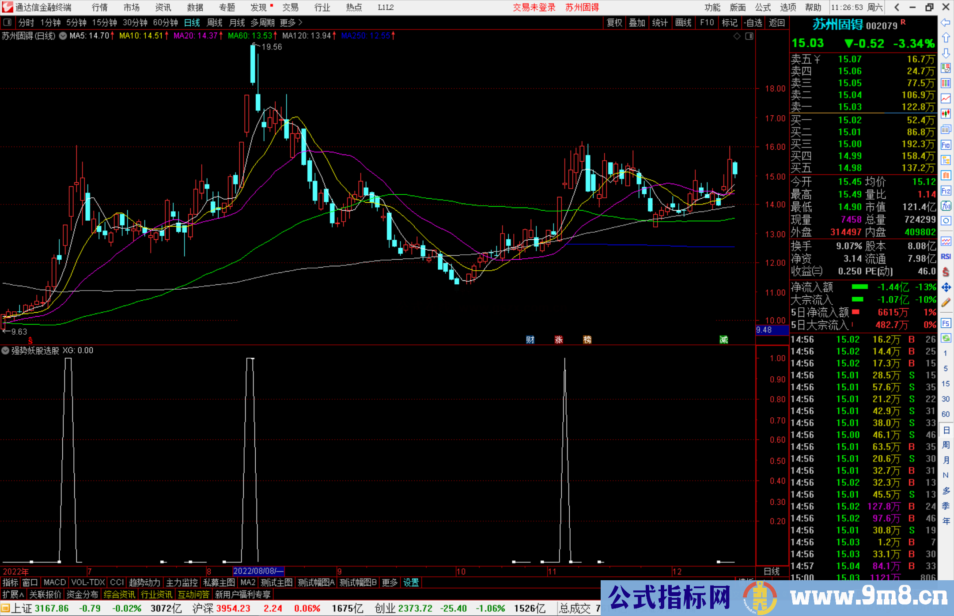Select the 周线 weekly period
The height and width of the screenshot is (616, 954).
point(215,23)
